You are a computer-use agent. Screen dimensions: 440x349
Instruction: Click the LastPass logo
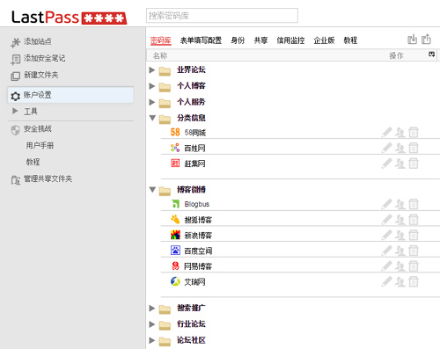[69, 18]
